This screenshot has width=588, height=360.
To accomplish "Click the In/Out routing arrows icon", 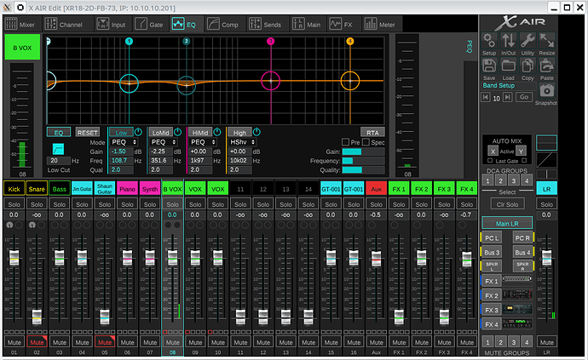I will point(508,40).
